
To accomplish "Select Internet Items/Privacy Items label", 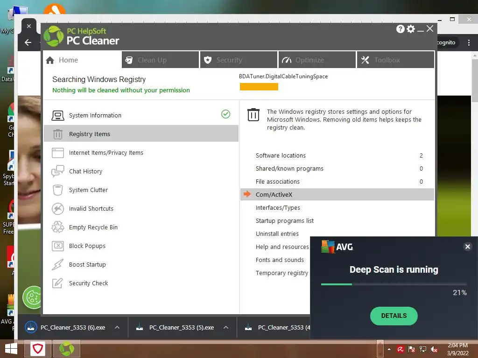I will [x=106, y=153].
